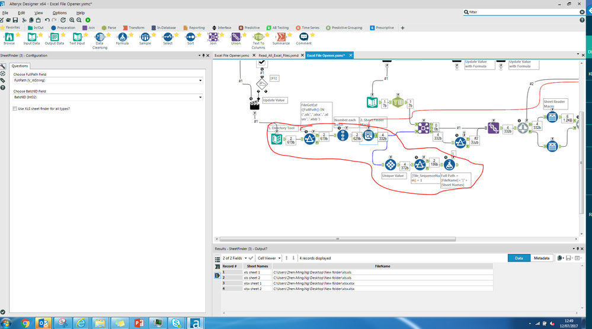Open Configuration panel options dropdown arrow
The image size is (592, 329).
(x=199, y=56)
